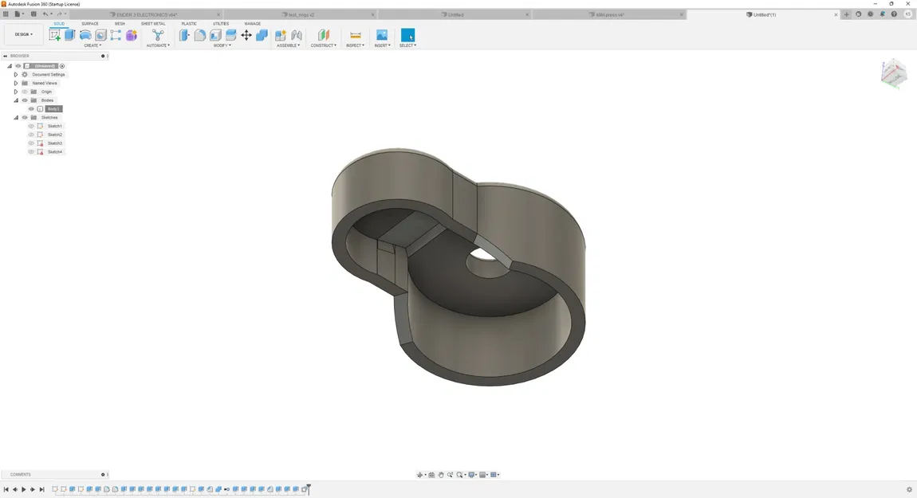The image size is (917, 498).
Task: Collapse the Sketches folder
Action: point(16,117)
